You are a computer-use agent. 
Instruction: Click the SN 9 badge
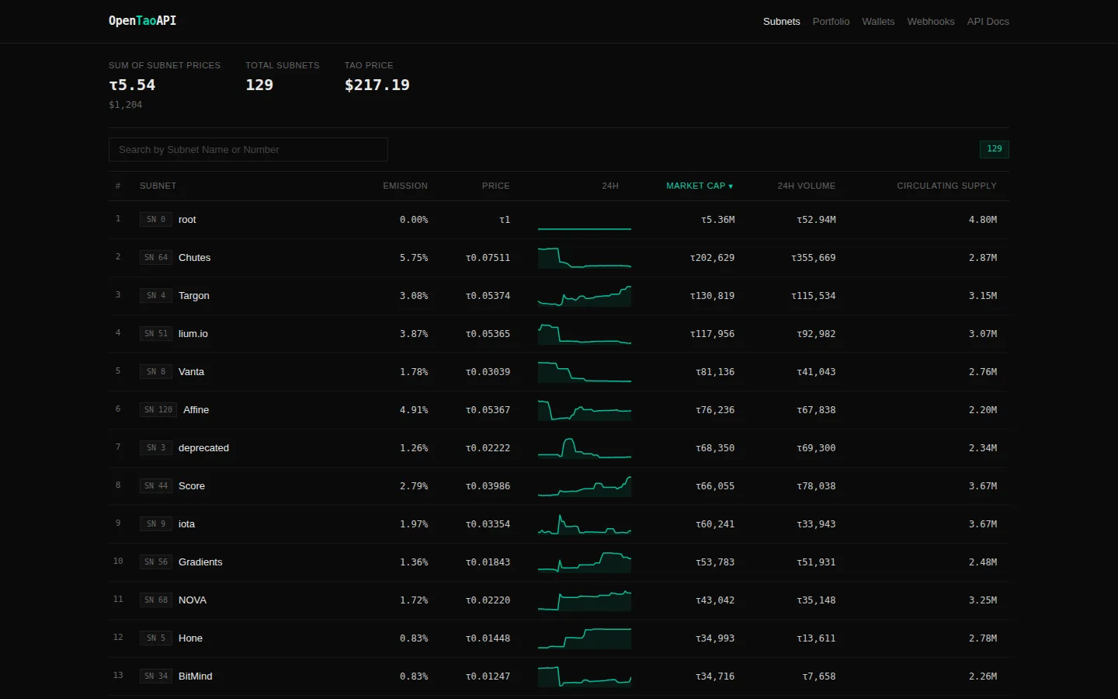(156, 524)
